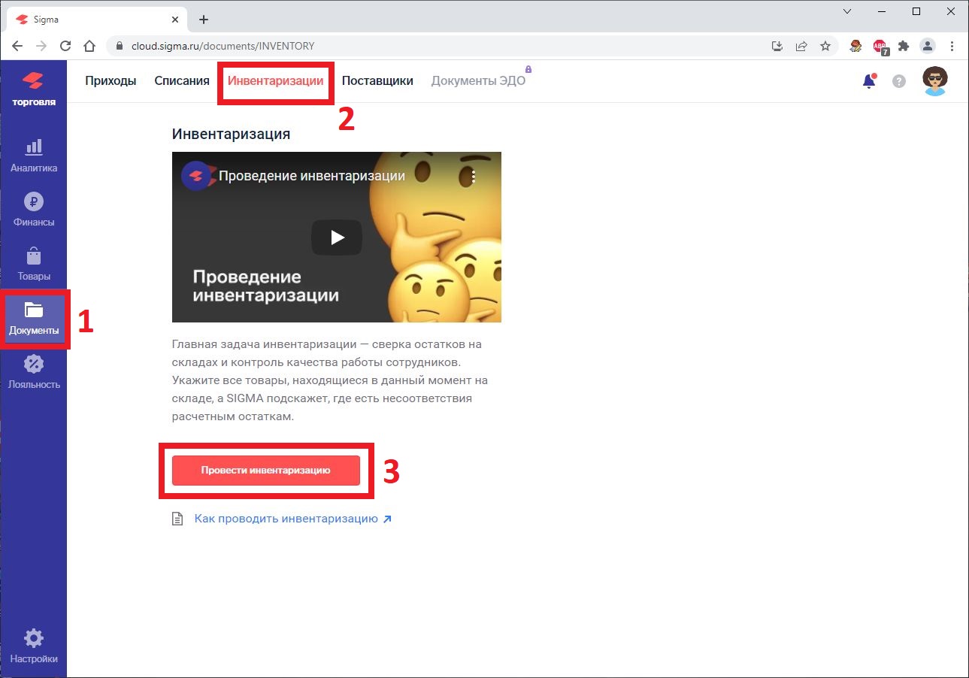Open the Финансы section in the sidebar
The width and height of the screenshot is (969, 678).
coord(34,210)
